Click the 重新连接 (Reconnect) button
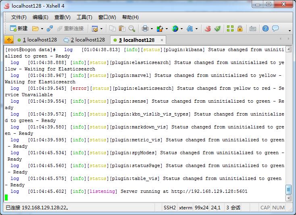This screenshot has width=296, height=215. tap(70, 29)
